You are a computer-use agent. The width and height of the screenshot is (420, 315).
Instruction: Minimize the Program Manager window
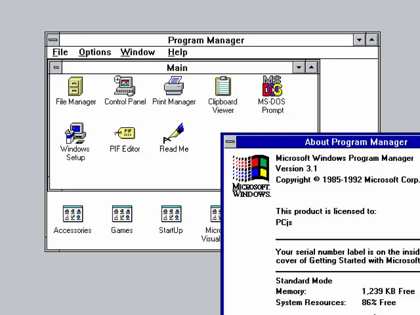[x=359, y=40]
